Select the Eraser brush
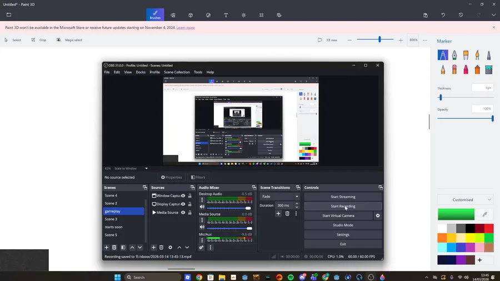Viewport: 500px width, 281px height. tap(454, 69)
